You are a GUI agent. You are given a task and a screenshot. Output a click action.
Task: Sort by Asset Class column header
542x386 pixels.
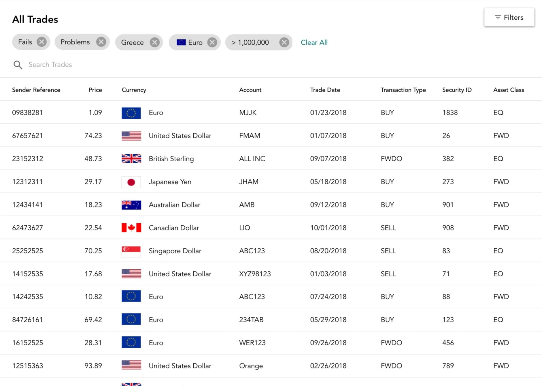click(x=509, y=90)
